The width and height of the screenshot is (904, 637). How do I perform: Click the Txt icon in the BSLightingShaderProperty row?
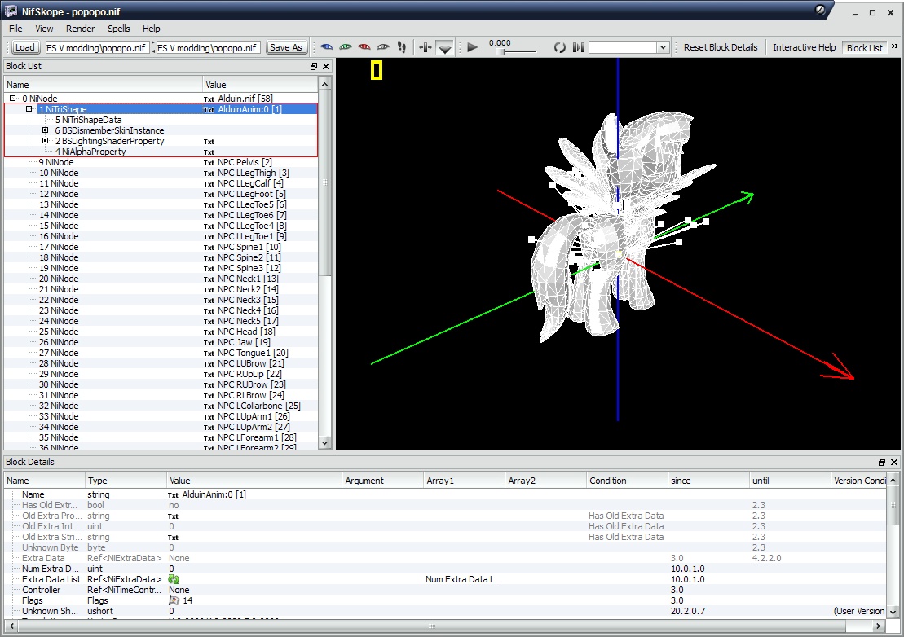209,142
